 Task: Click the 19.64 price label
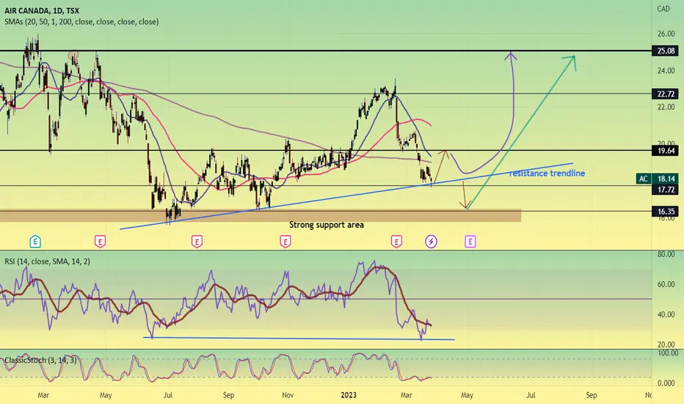(665, 151)
